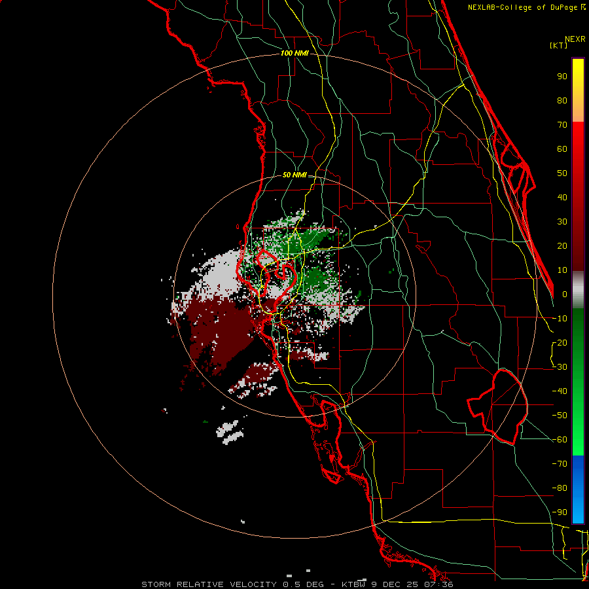The image size is (589, 589).
Task: Click the positive 30 knot scale value
Action: 562,222
